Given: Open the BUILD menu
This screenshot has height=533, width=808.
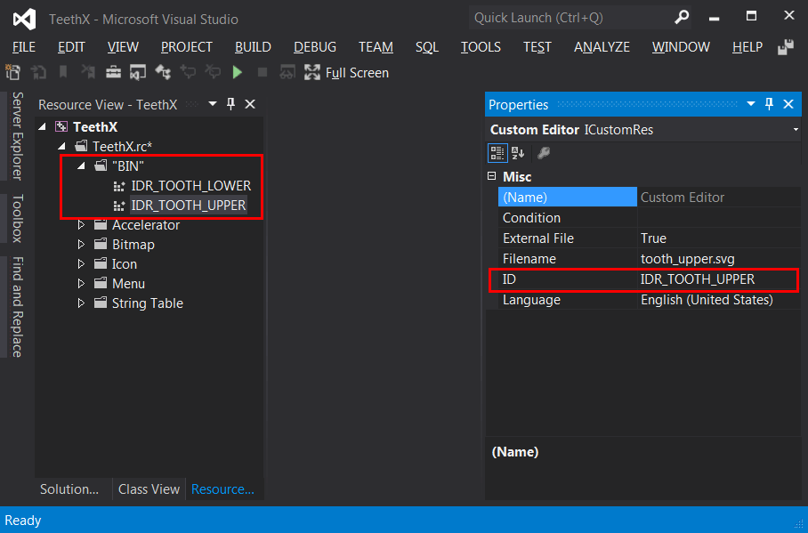Looking at the screenshot, I should tap(253, 47).
